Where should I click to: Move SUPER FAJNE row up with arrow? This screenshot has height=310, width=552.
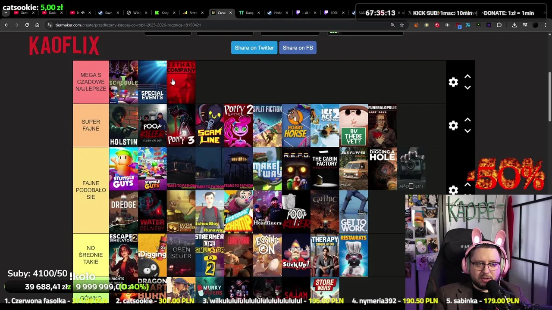467,120
